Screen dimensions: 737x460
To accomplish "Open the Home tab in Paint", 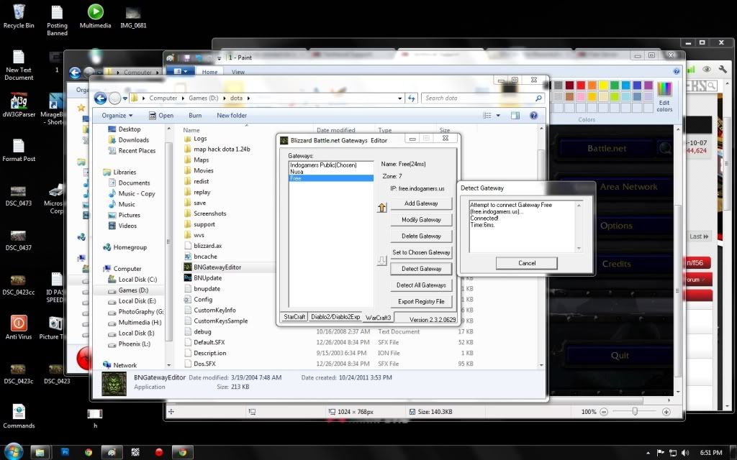I will (x=209, y=72).
